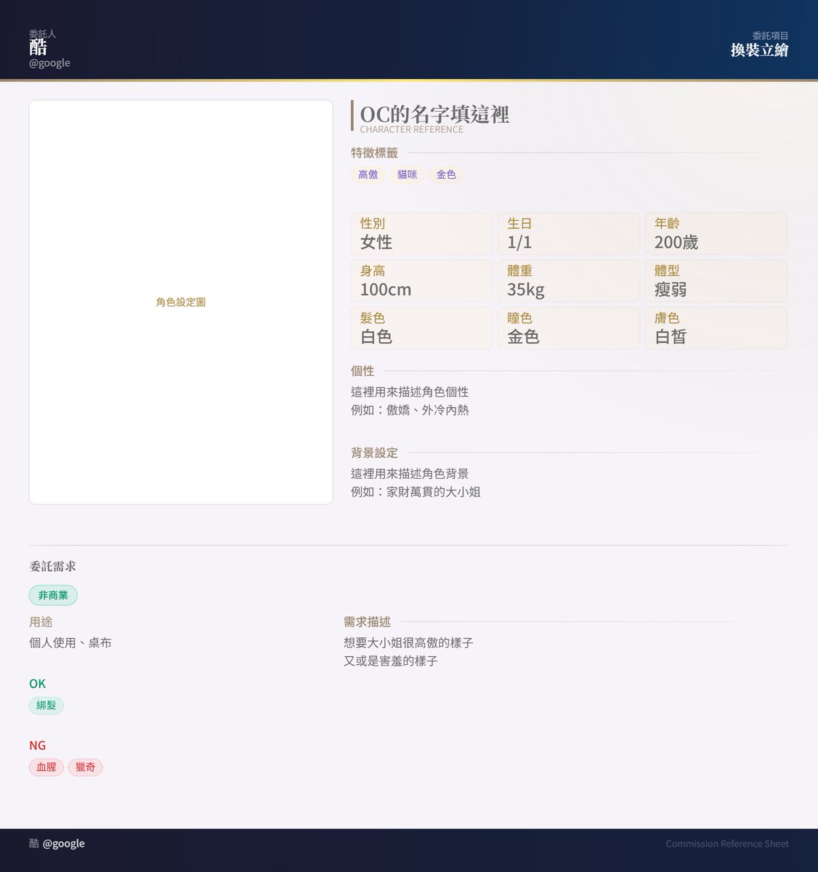Click the @google handle in header
This screenshot has width=818, height=872.
tap(49, 63)
